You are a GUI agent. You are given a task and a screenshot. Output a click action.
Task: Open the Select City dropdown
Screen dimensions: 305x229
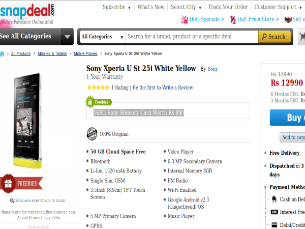coord(186,7)
